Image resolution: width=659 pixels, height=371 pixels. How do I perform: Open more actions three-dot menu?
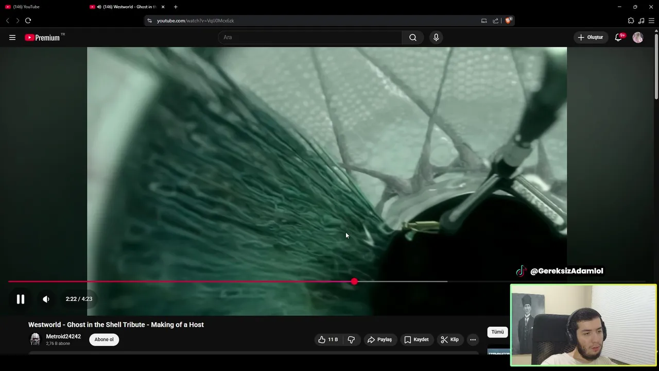(x=473, y=340)
